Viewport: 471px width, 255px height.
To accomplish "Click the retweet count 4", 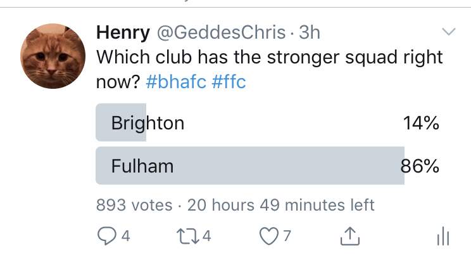I will 206,236.
